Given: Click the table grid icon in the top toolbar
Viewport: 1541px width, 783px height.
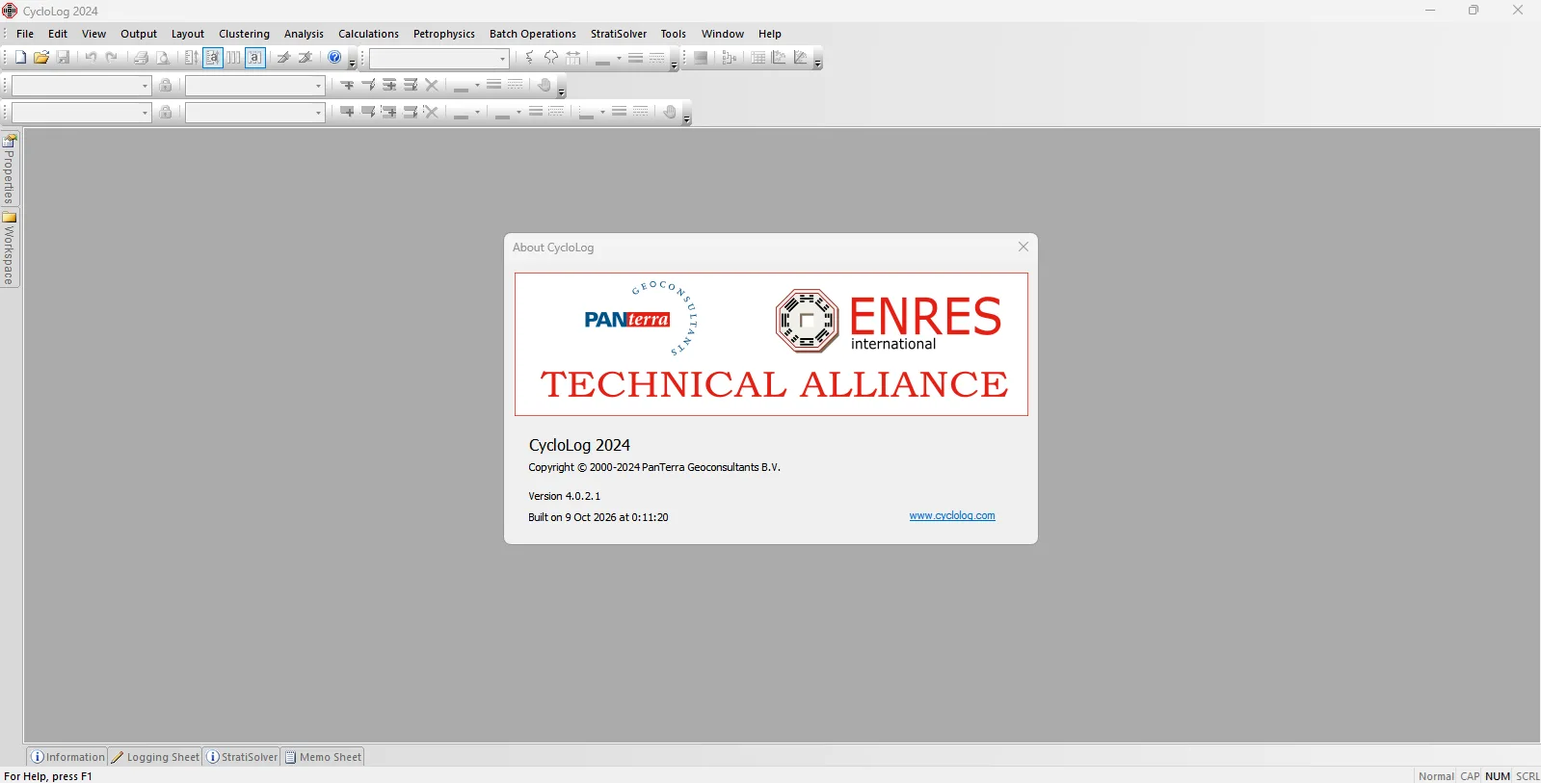Looking at the screenshot, I should tap(758, 58).
